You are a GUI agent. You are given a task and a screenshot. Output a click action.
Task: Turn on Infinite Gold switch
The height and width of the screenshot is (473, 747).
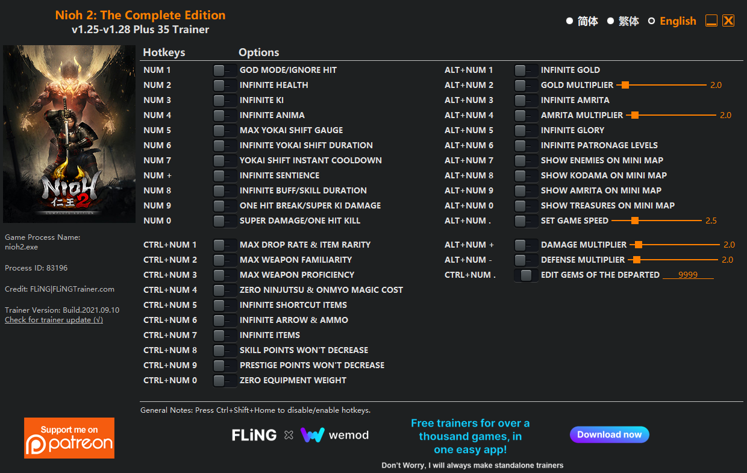[x=525, y=70]
